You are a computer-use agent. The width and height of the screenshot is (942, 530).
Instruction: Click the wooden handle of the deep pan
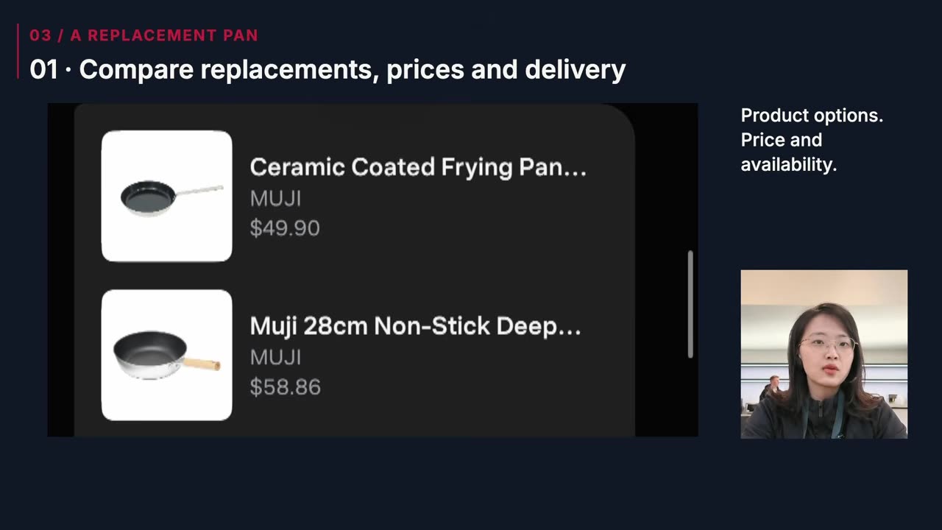click(x=202, y=362)
